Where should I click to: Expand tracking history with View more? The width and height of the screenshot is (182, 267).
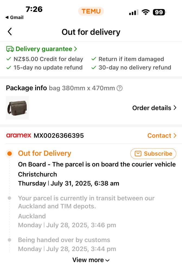pos(91,260)
